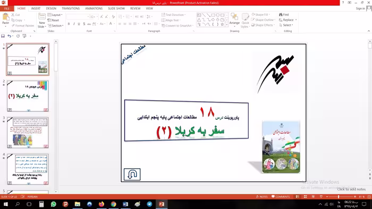Toggle Underline formatting

79,24
